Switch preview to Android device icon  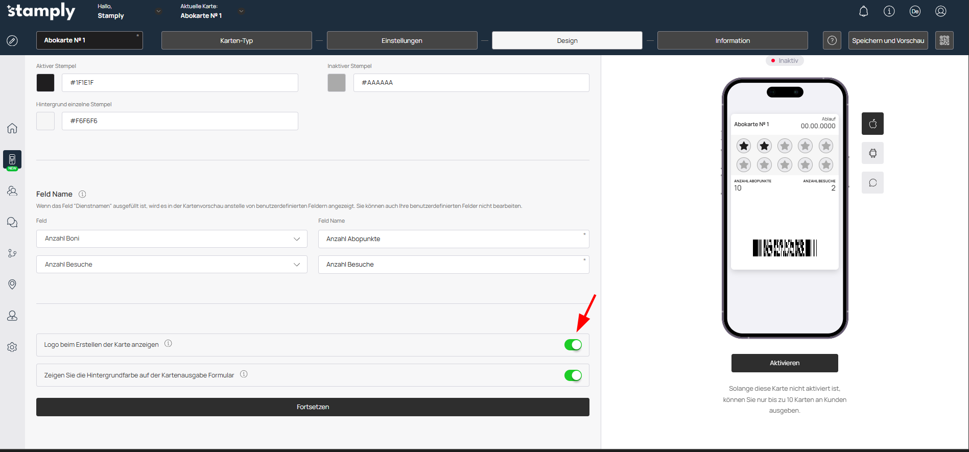[x=872, y=153]
